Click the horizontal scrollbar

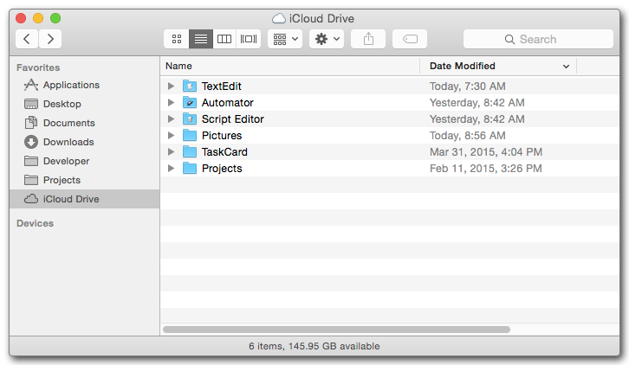[x=336, y=330]
